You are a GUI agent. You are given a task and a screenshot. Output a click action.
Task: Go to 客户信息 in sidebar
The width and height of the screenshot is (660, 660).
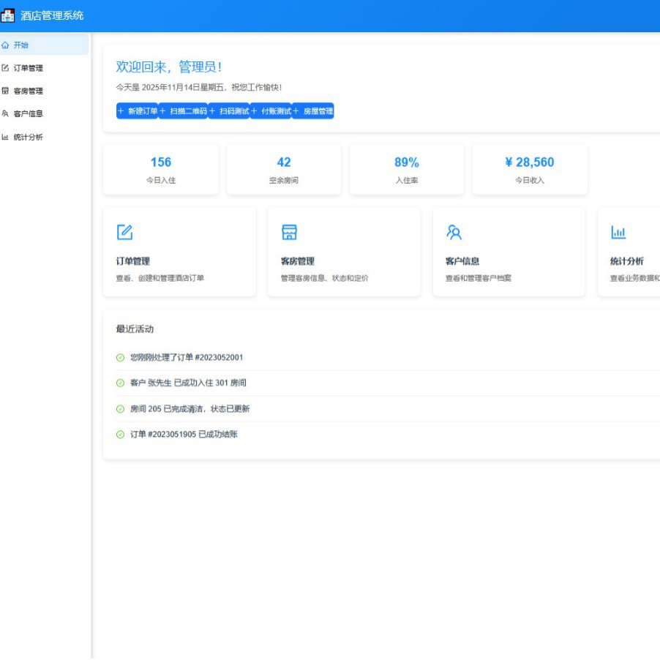(x=28, y=113)
